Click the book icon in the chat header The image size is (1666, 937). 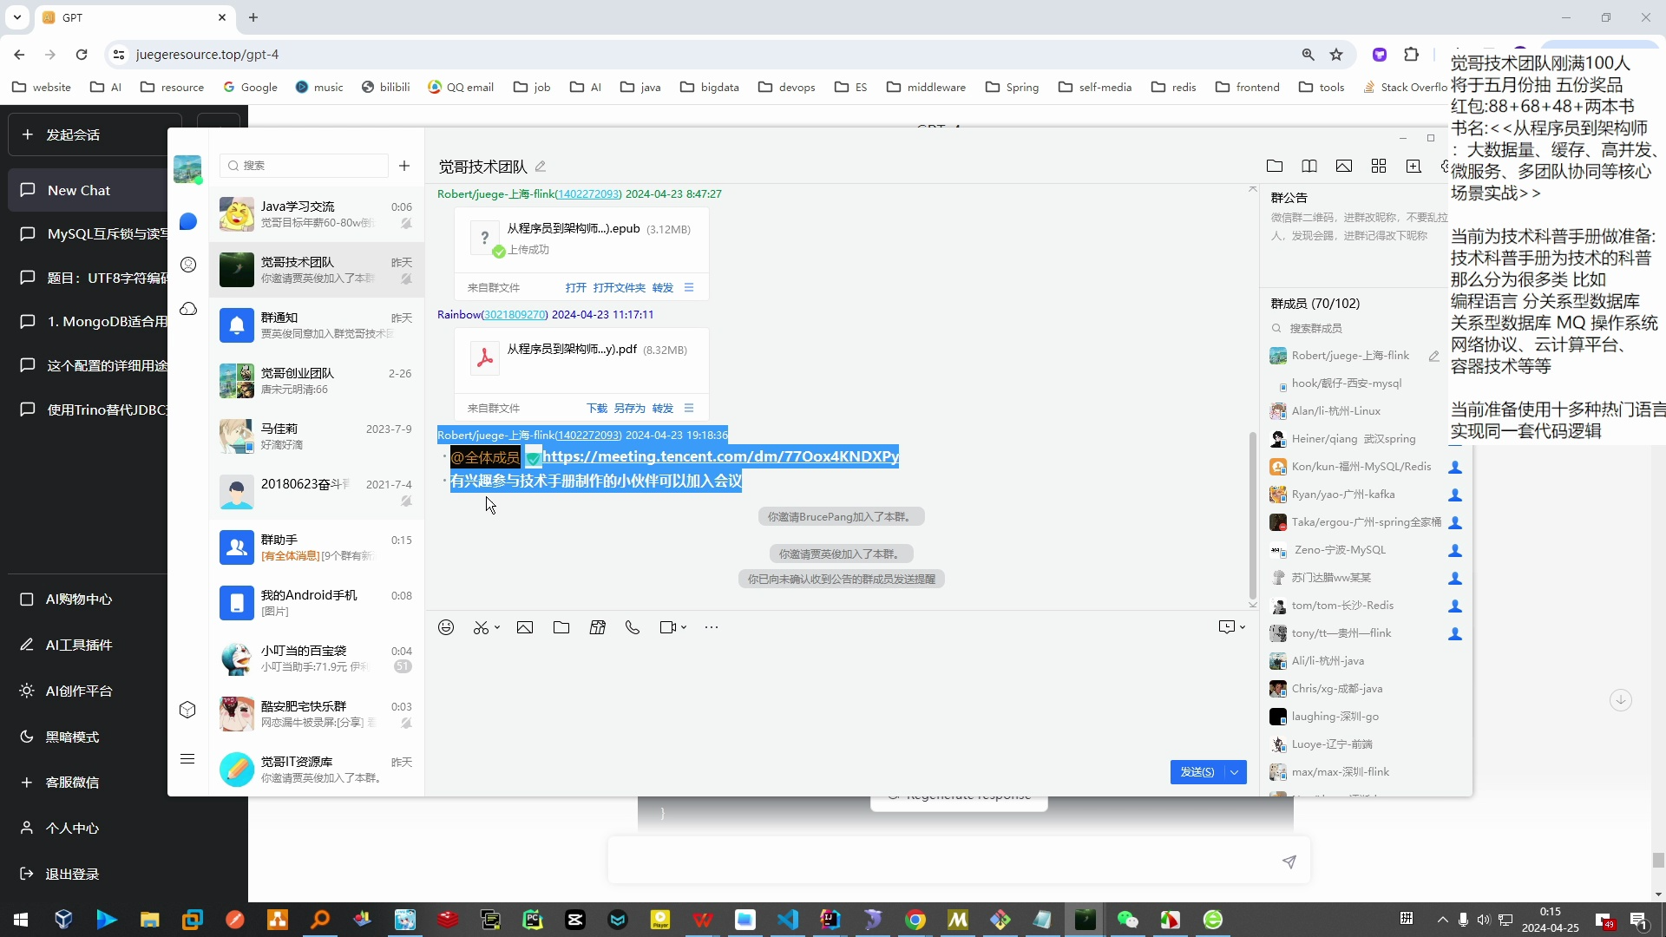point(1309,166)
